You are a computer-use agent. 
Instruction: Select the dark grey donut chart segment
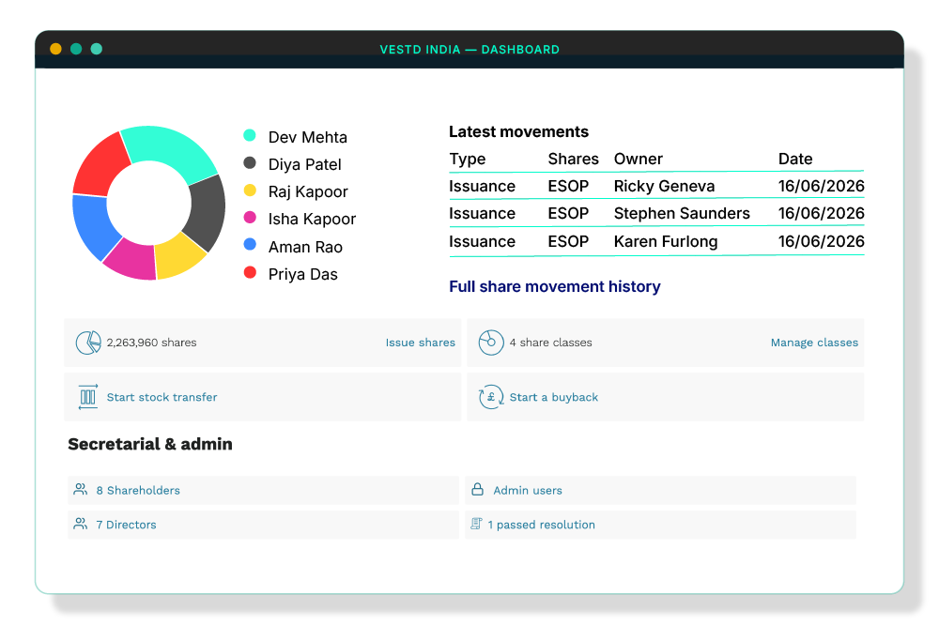pos(207,212)
